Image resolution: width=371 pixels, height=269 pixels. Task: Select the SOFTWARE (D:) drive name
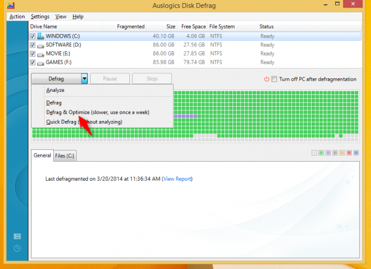[x=64, y=45]
